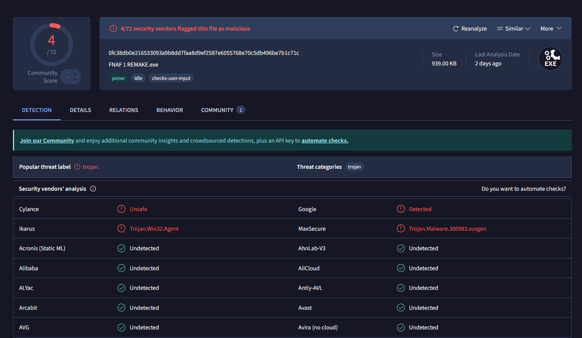Image resolution: width=582 pixels, height=338 pixels.
Task: Click the red alert icon in malicious banner
Action: 113,29
